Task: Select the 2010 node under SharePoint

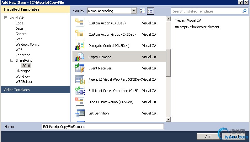Action: pyautogui.click(x=26, y=66)
